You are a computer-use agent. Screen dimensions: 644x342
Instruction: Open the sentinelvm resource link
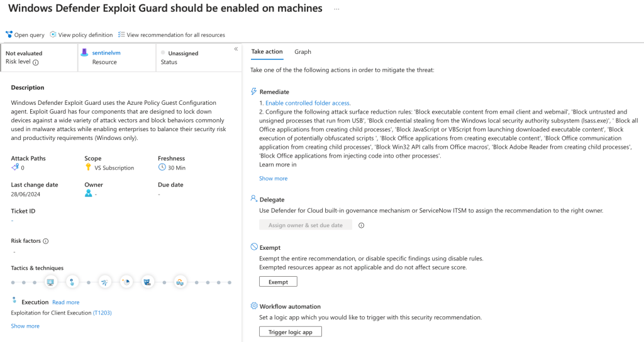[106, 53]
